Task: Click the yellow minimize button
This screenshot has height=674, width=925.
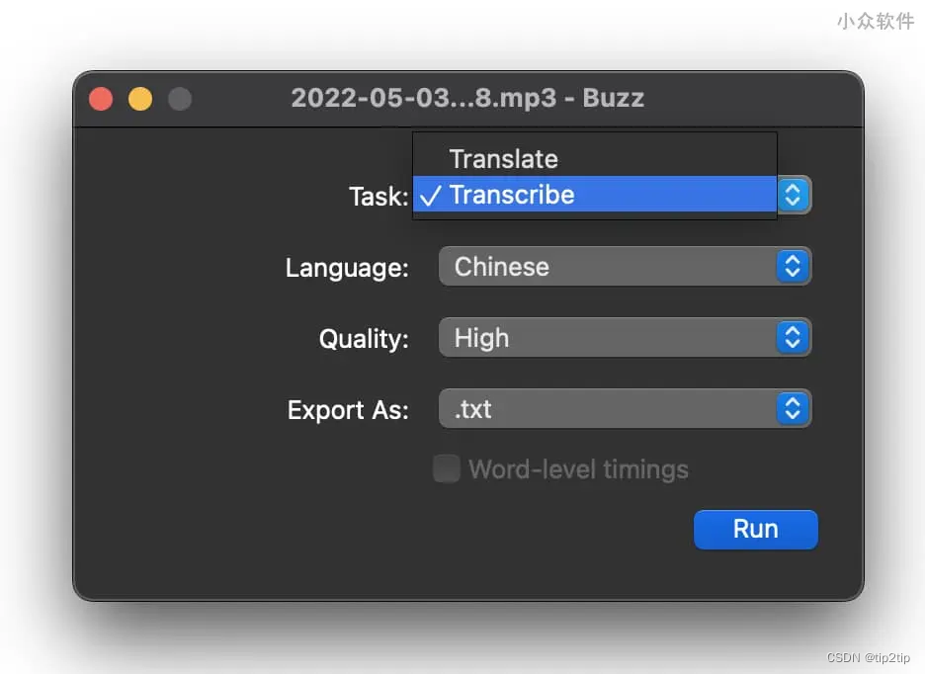Action: (x=139, y=99)
